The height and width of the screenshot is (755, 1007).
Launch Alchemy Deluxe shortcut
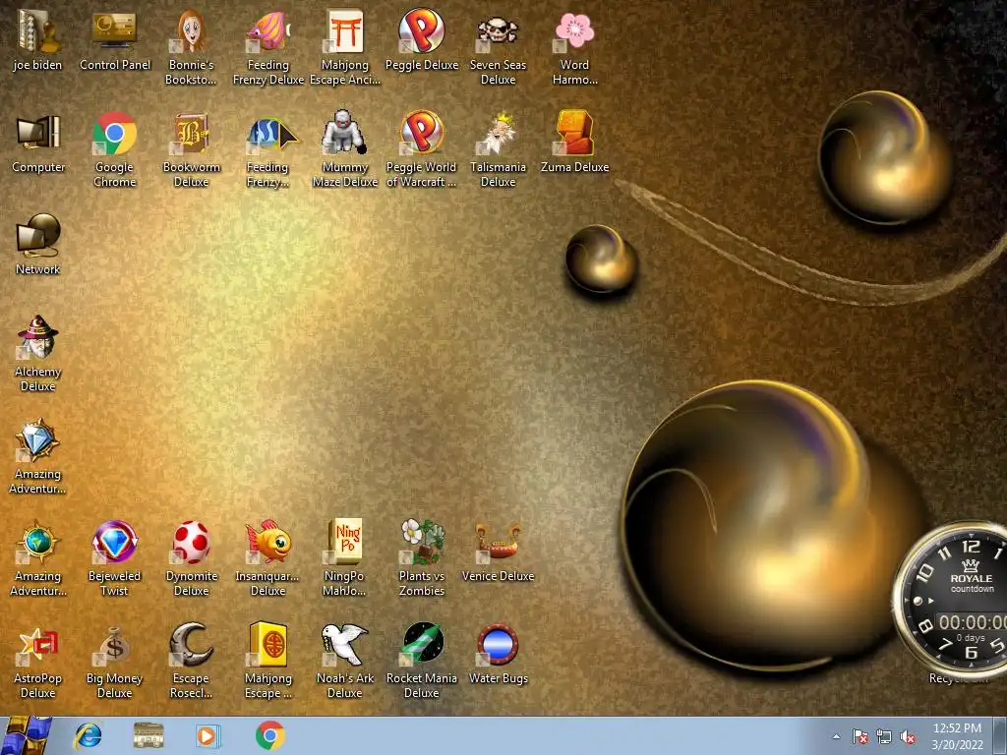click(x=38, y=354)
